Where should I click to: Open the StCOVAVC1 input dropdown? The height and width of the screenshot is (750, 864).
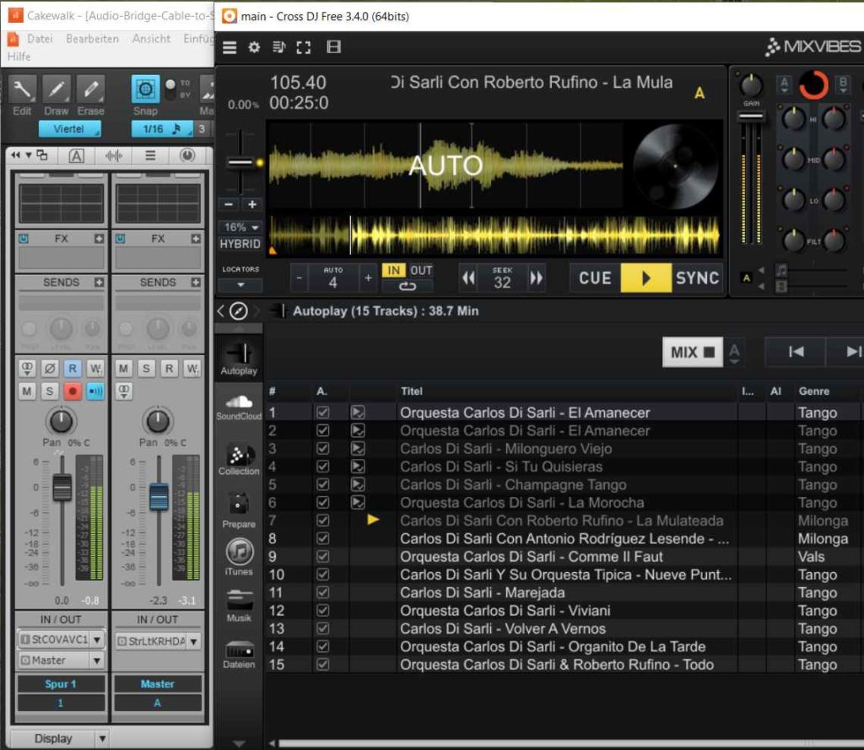97,639
